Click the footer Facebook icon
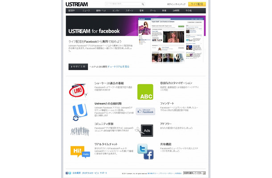Screen dimensions: 272x178 tap(67, 173)
